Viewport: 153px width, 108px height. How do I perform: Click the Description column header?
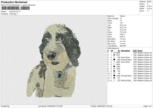125,51
